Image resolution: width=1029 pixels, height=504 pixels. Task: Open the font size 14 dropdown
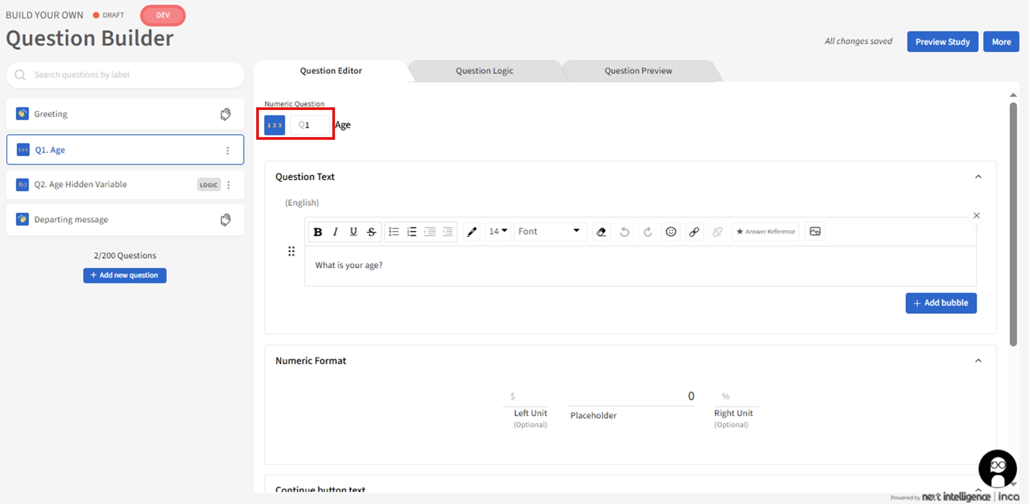[x=498, y=231]
